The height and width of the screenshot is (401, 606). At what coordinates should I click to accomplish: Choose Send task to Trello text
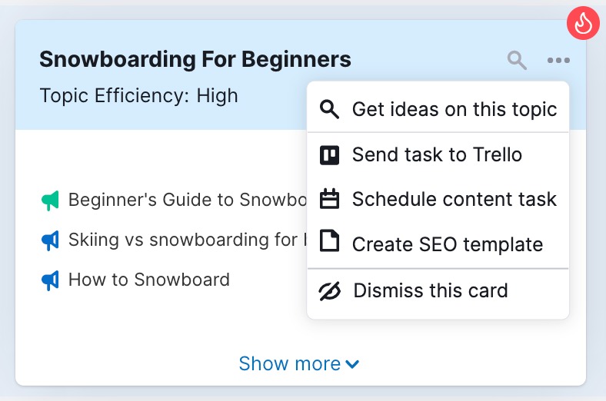pos(437,155)
